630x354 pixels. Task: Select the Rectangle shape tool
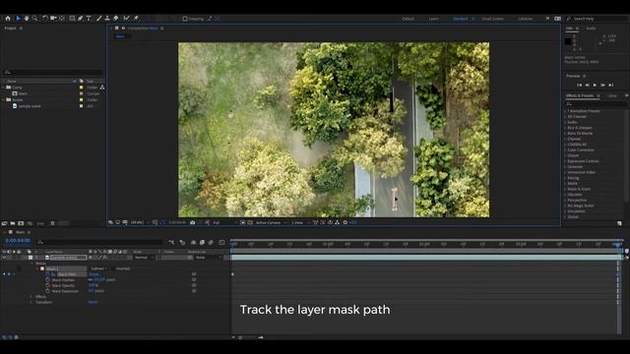point(72,18)
